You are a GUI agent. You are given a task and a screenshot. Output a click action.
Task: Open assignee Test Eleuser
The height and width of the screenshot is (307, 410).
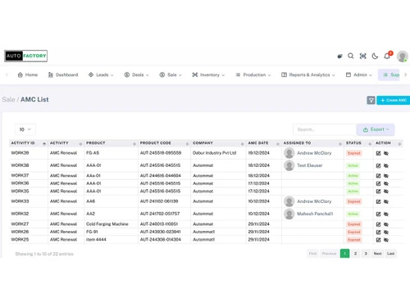coord(310,165)
